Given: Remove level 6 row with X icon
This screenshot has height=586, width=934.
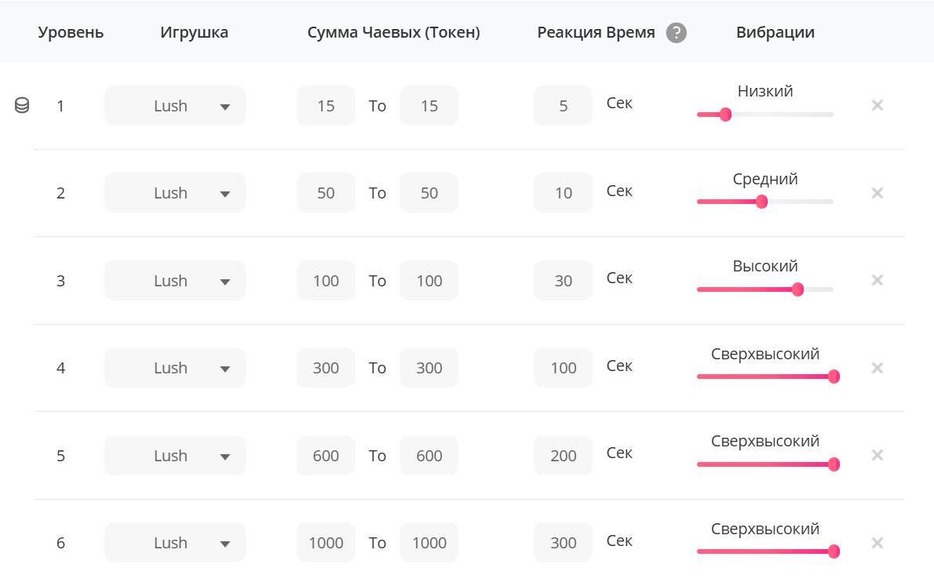Looking at the screenshot, I should pyautogui.click(x=877, y=543).
